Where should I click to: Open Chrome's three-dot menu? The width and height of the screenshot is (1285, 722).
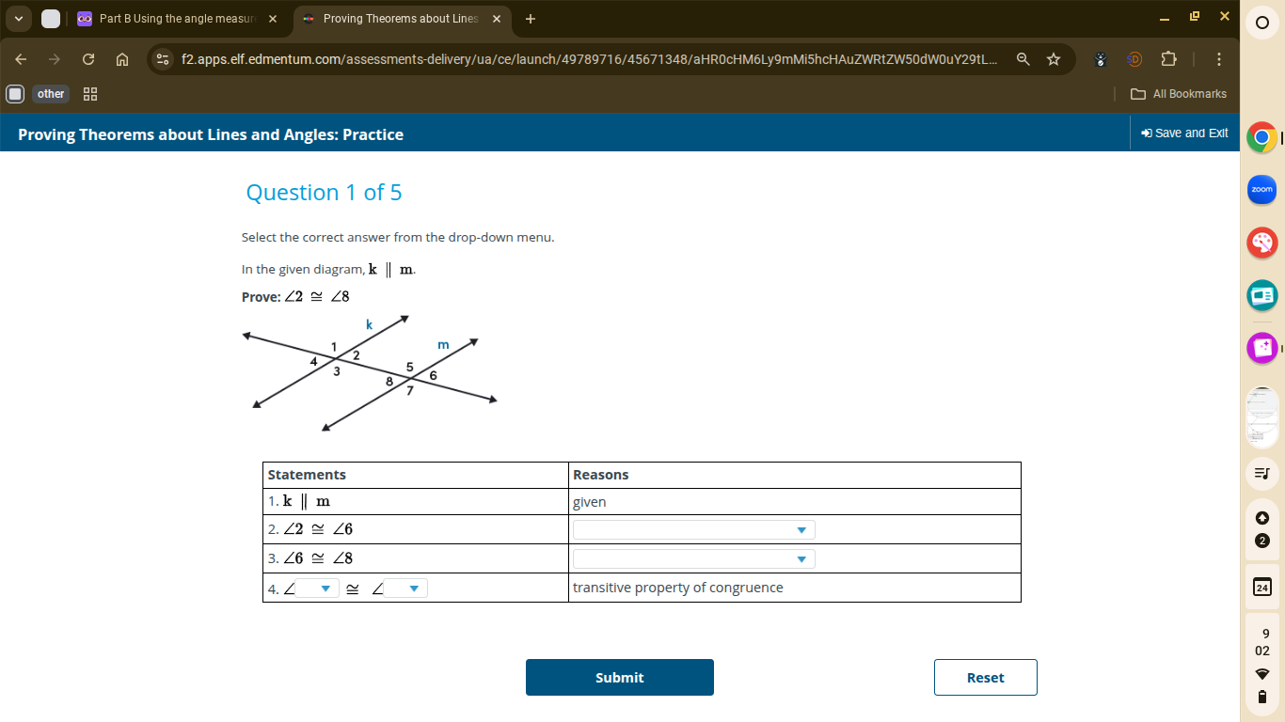tap(1218, 58)
